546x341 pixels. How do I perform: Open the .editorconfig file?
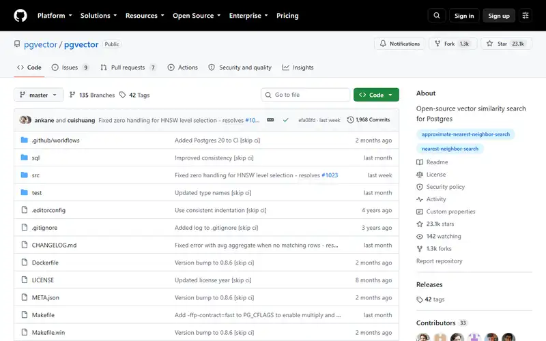pos(48,210)
